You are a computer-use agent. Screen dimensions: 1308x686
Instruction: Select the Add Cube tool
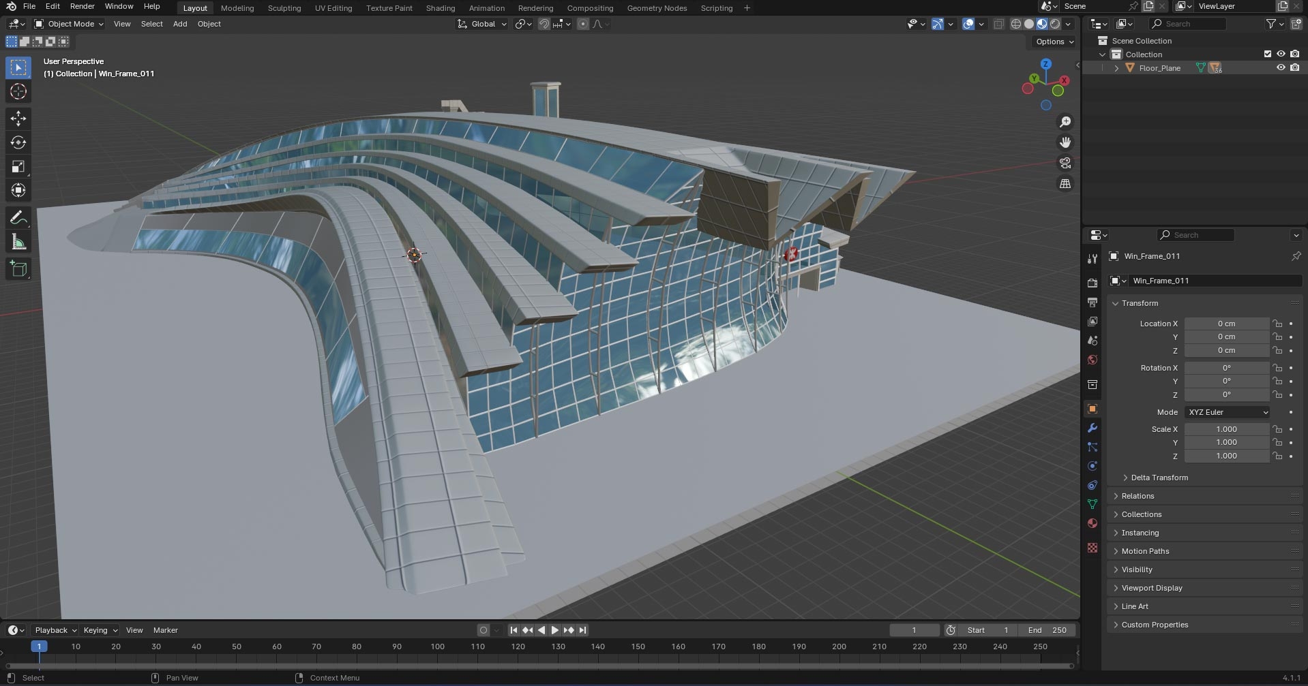(x=18, y=269)
